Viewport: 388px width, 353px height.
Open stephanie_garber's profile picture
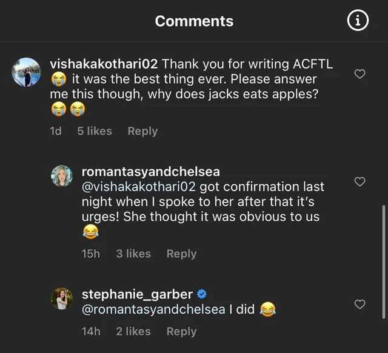coord(62,298)
